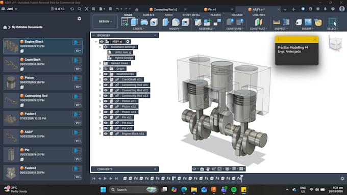Screen dimensions: 347x195
Task: Select the Fillet tool
Action: [176, 22]
